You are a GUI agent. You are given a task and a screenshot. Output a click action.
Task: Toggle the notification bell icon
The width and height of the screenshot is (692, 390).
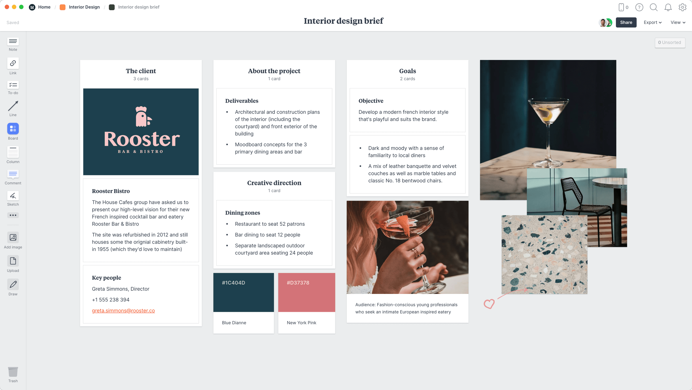(668, 7)
